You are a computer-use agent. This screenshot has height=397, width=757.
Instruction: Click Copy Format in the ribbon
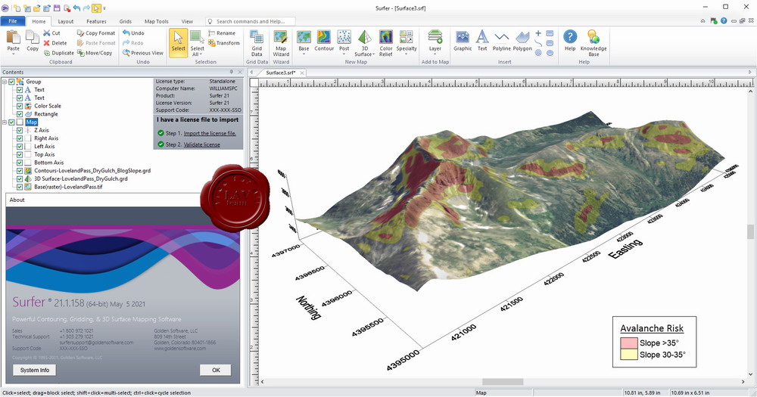click(x=96, y=33)
